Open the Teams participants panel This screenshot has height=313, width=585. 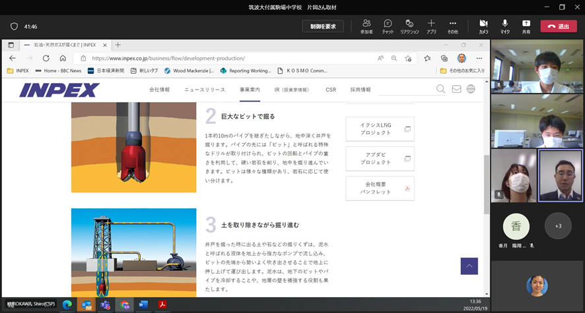tap(366, 26)
